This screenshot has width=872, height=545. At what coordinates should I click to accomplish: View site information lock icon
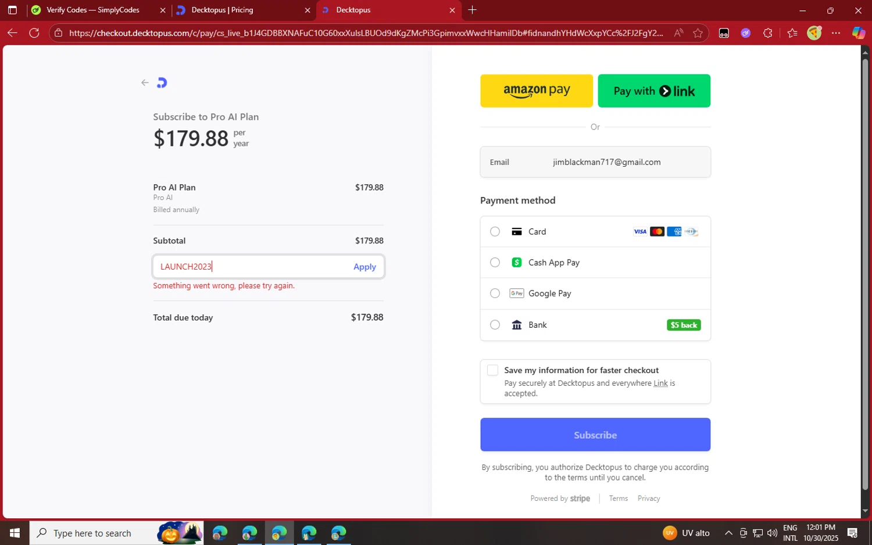(x=58, y=33)
